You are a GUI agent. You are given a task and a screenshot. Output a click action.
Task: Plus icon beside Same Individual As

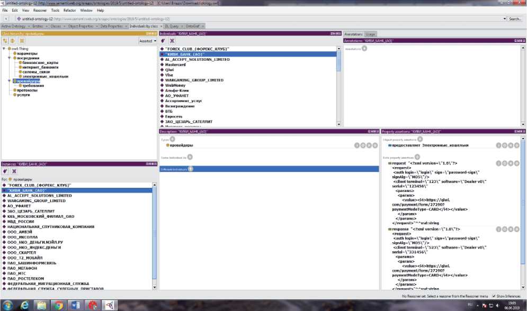pos(190,157)
